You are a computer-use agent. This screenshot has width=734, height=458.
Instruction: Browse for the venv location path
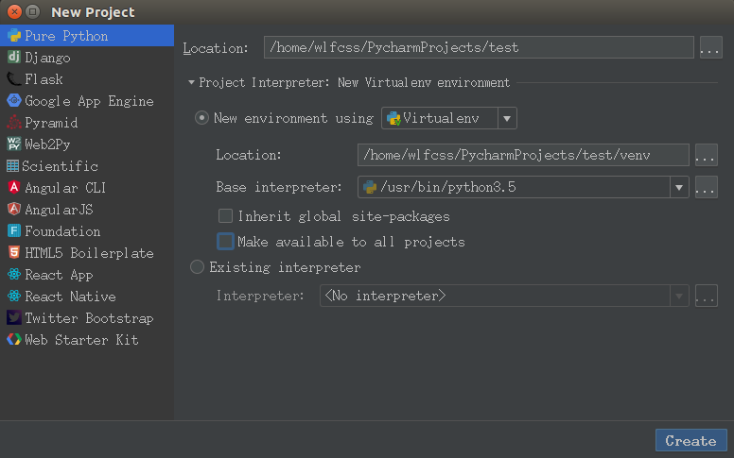(x=706, y=155)
